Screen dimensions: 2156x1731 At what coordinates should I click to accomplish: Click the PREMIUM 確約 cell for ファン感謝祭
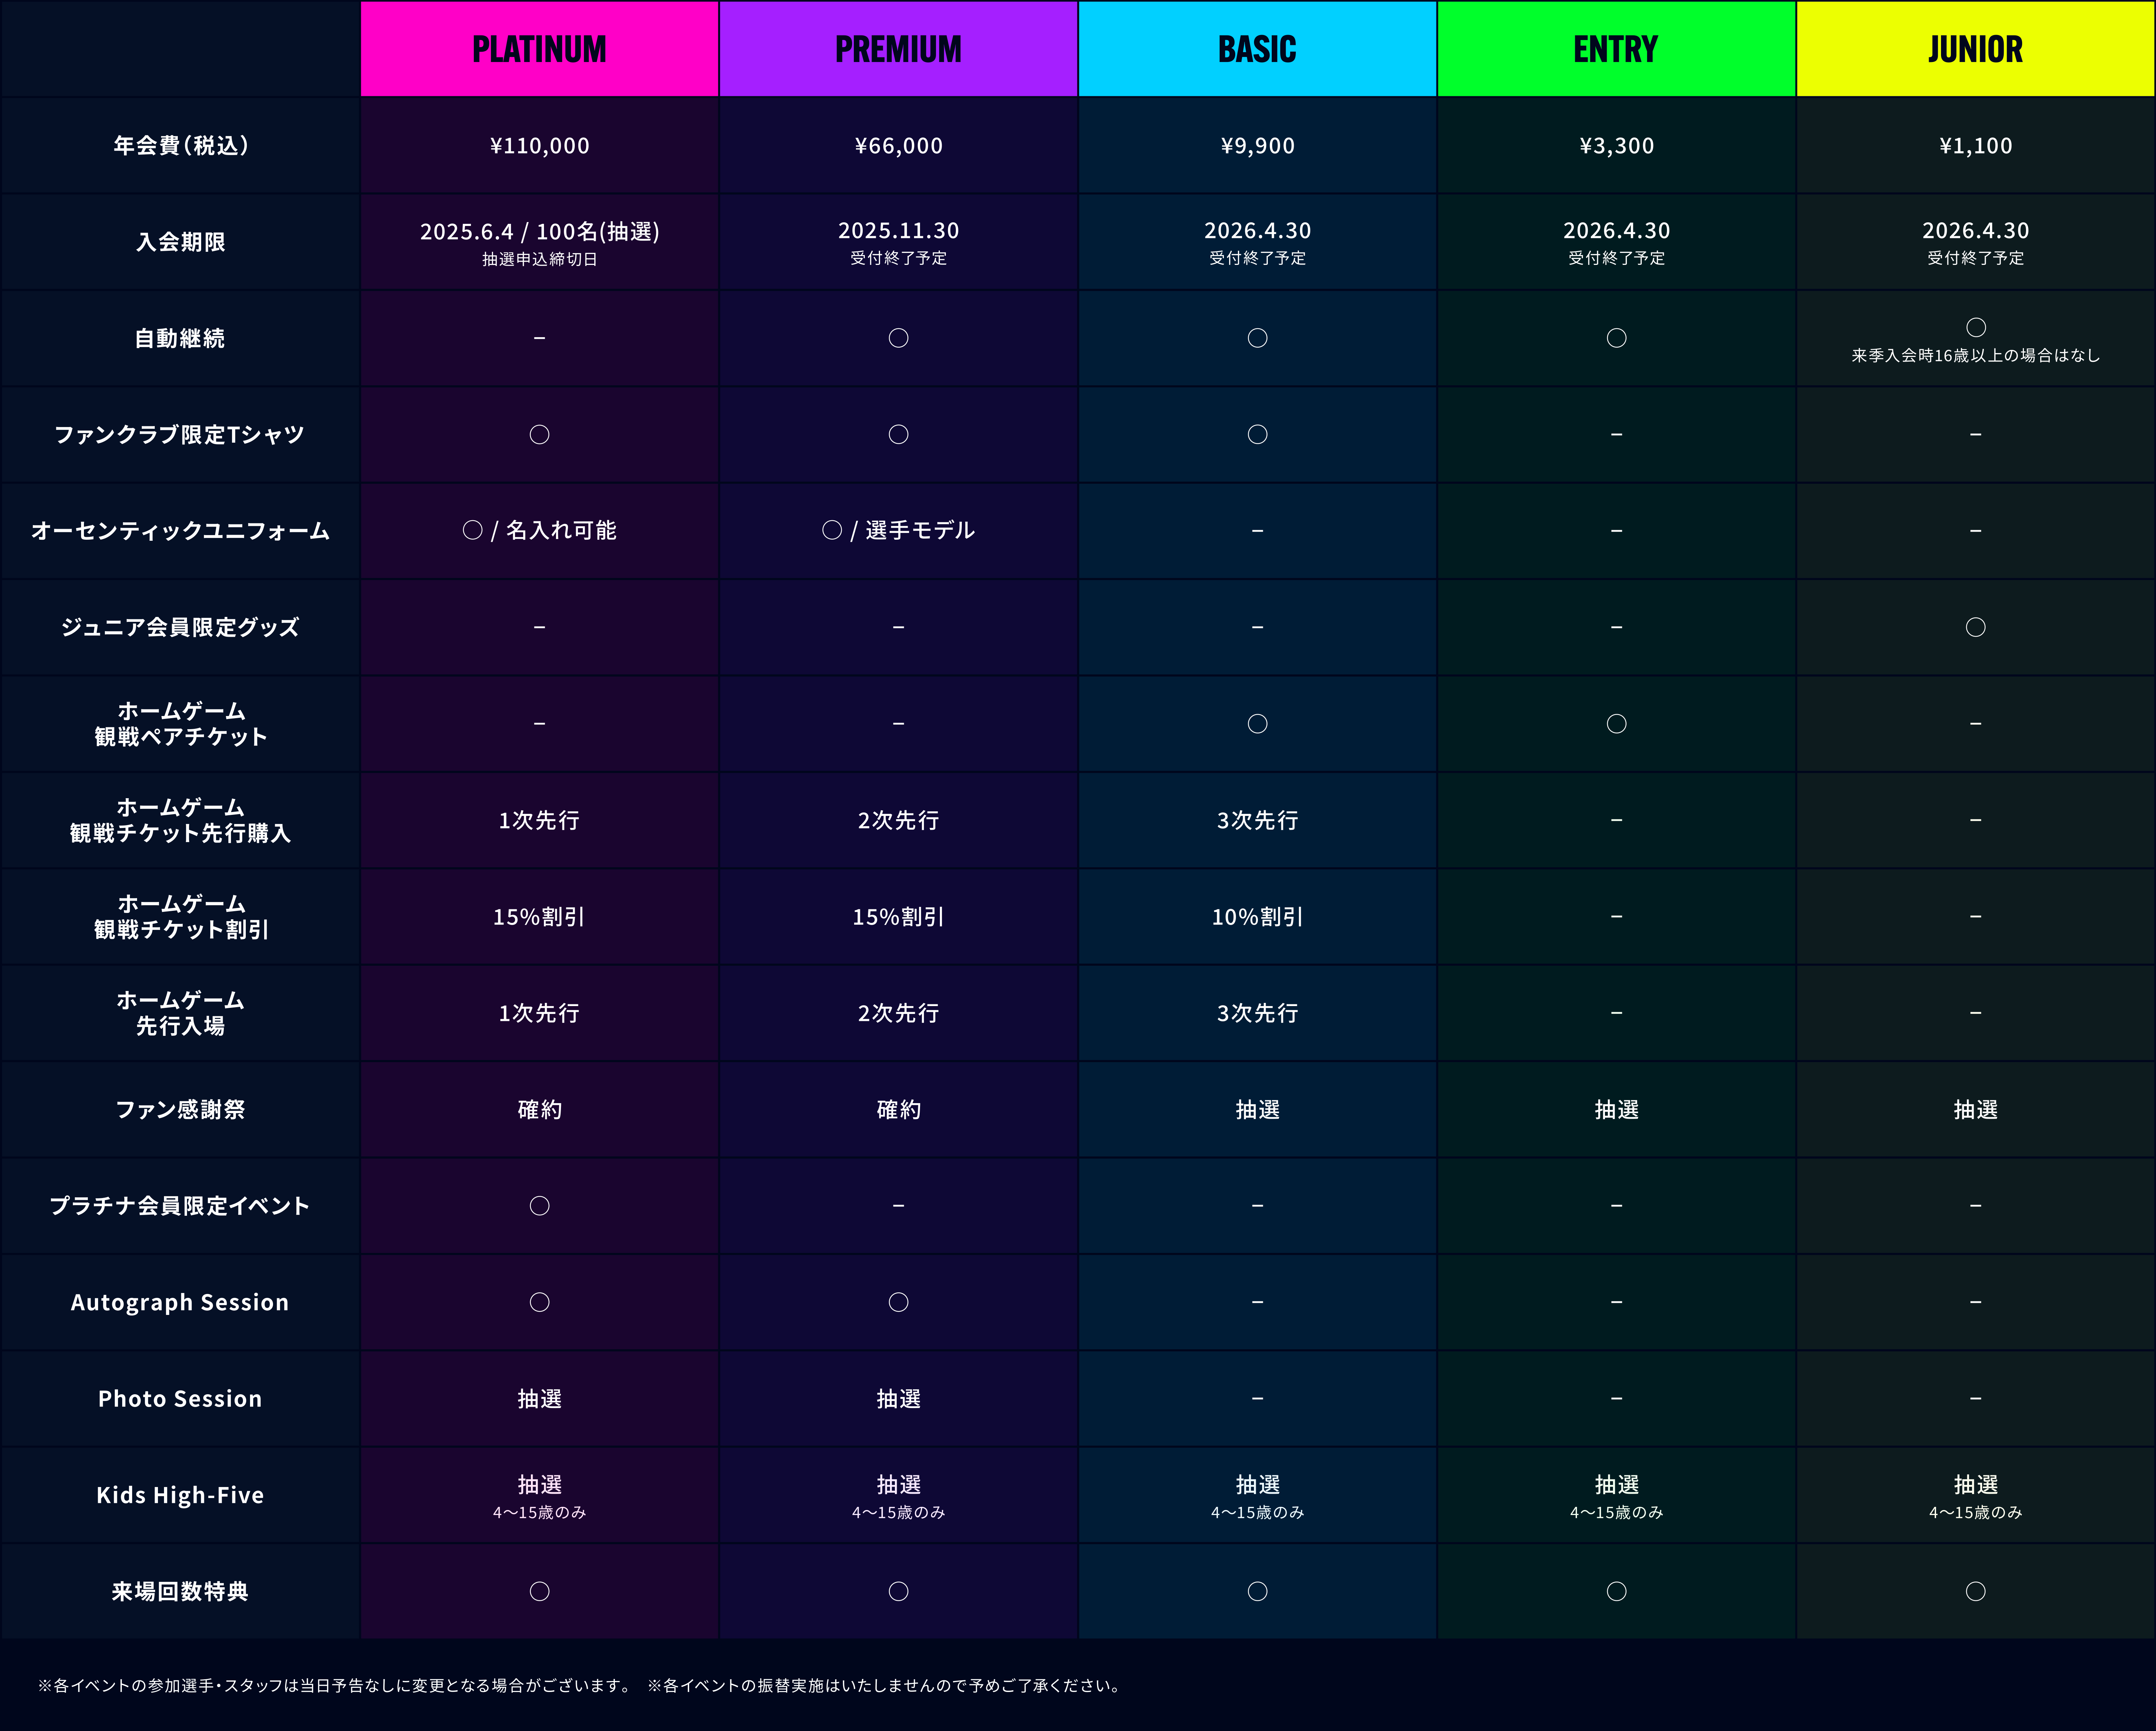click(898, 1110)
